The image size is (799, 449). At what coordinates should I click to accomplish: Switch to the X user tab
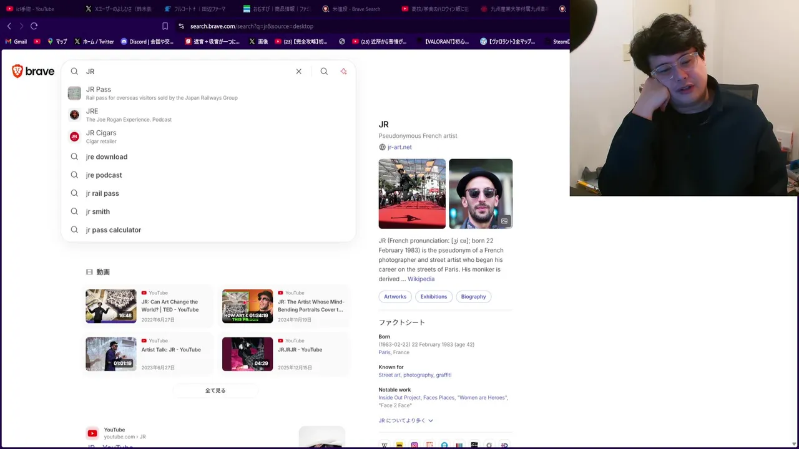tap(118, 9)
